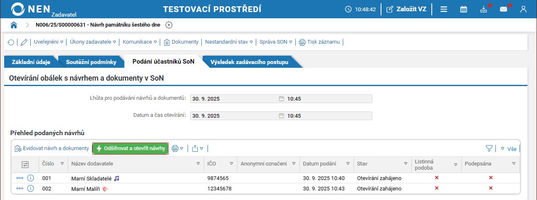The image size is (537, 200).
Task: Close the N006/25/S00000631 breadcrumb tab
Action: click(168, 25)
